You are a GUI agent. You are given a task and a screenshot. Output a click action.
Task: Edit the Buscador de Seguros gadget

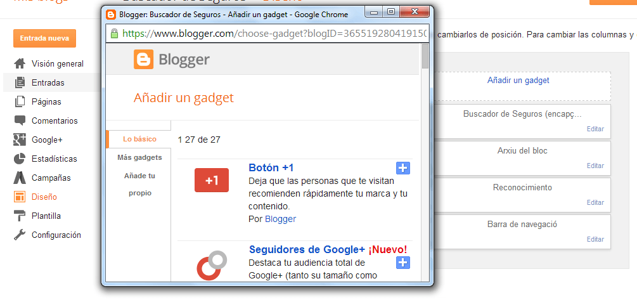[595, 129]
